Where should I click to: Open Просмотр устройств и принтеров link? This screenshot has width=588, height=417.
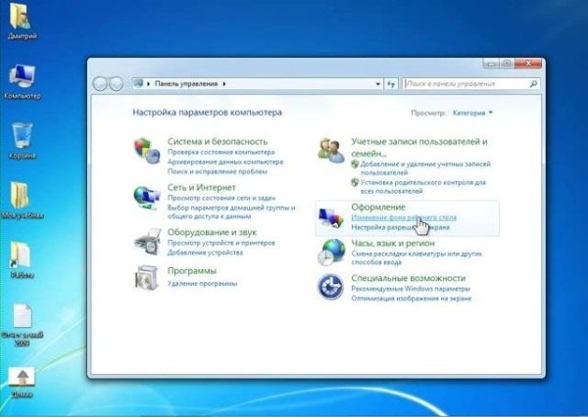click(x=220, y=243)
